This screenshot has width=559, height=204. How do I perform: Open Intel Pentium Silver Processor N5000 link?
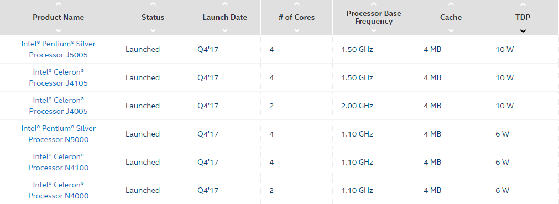point(59,134)
